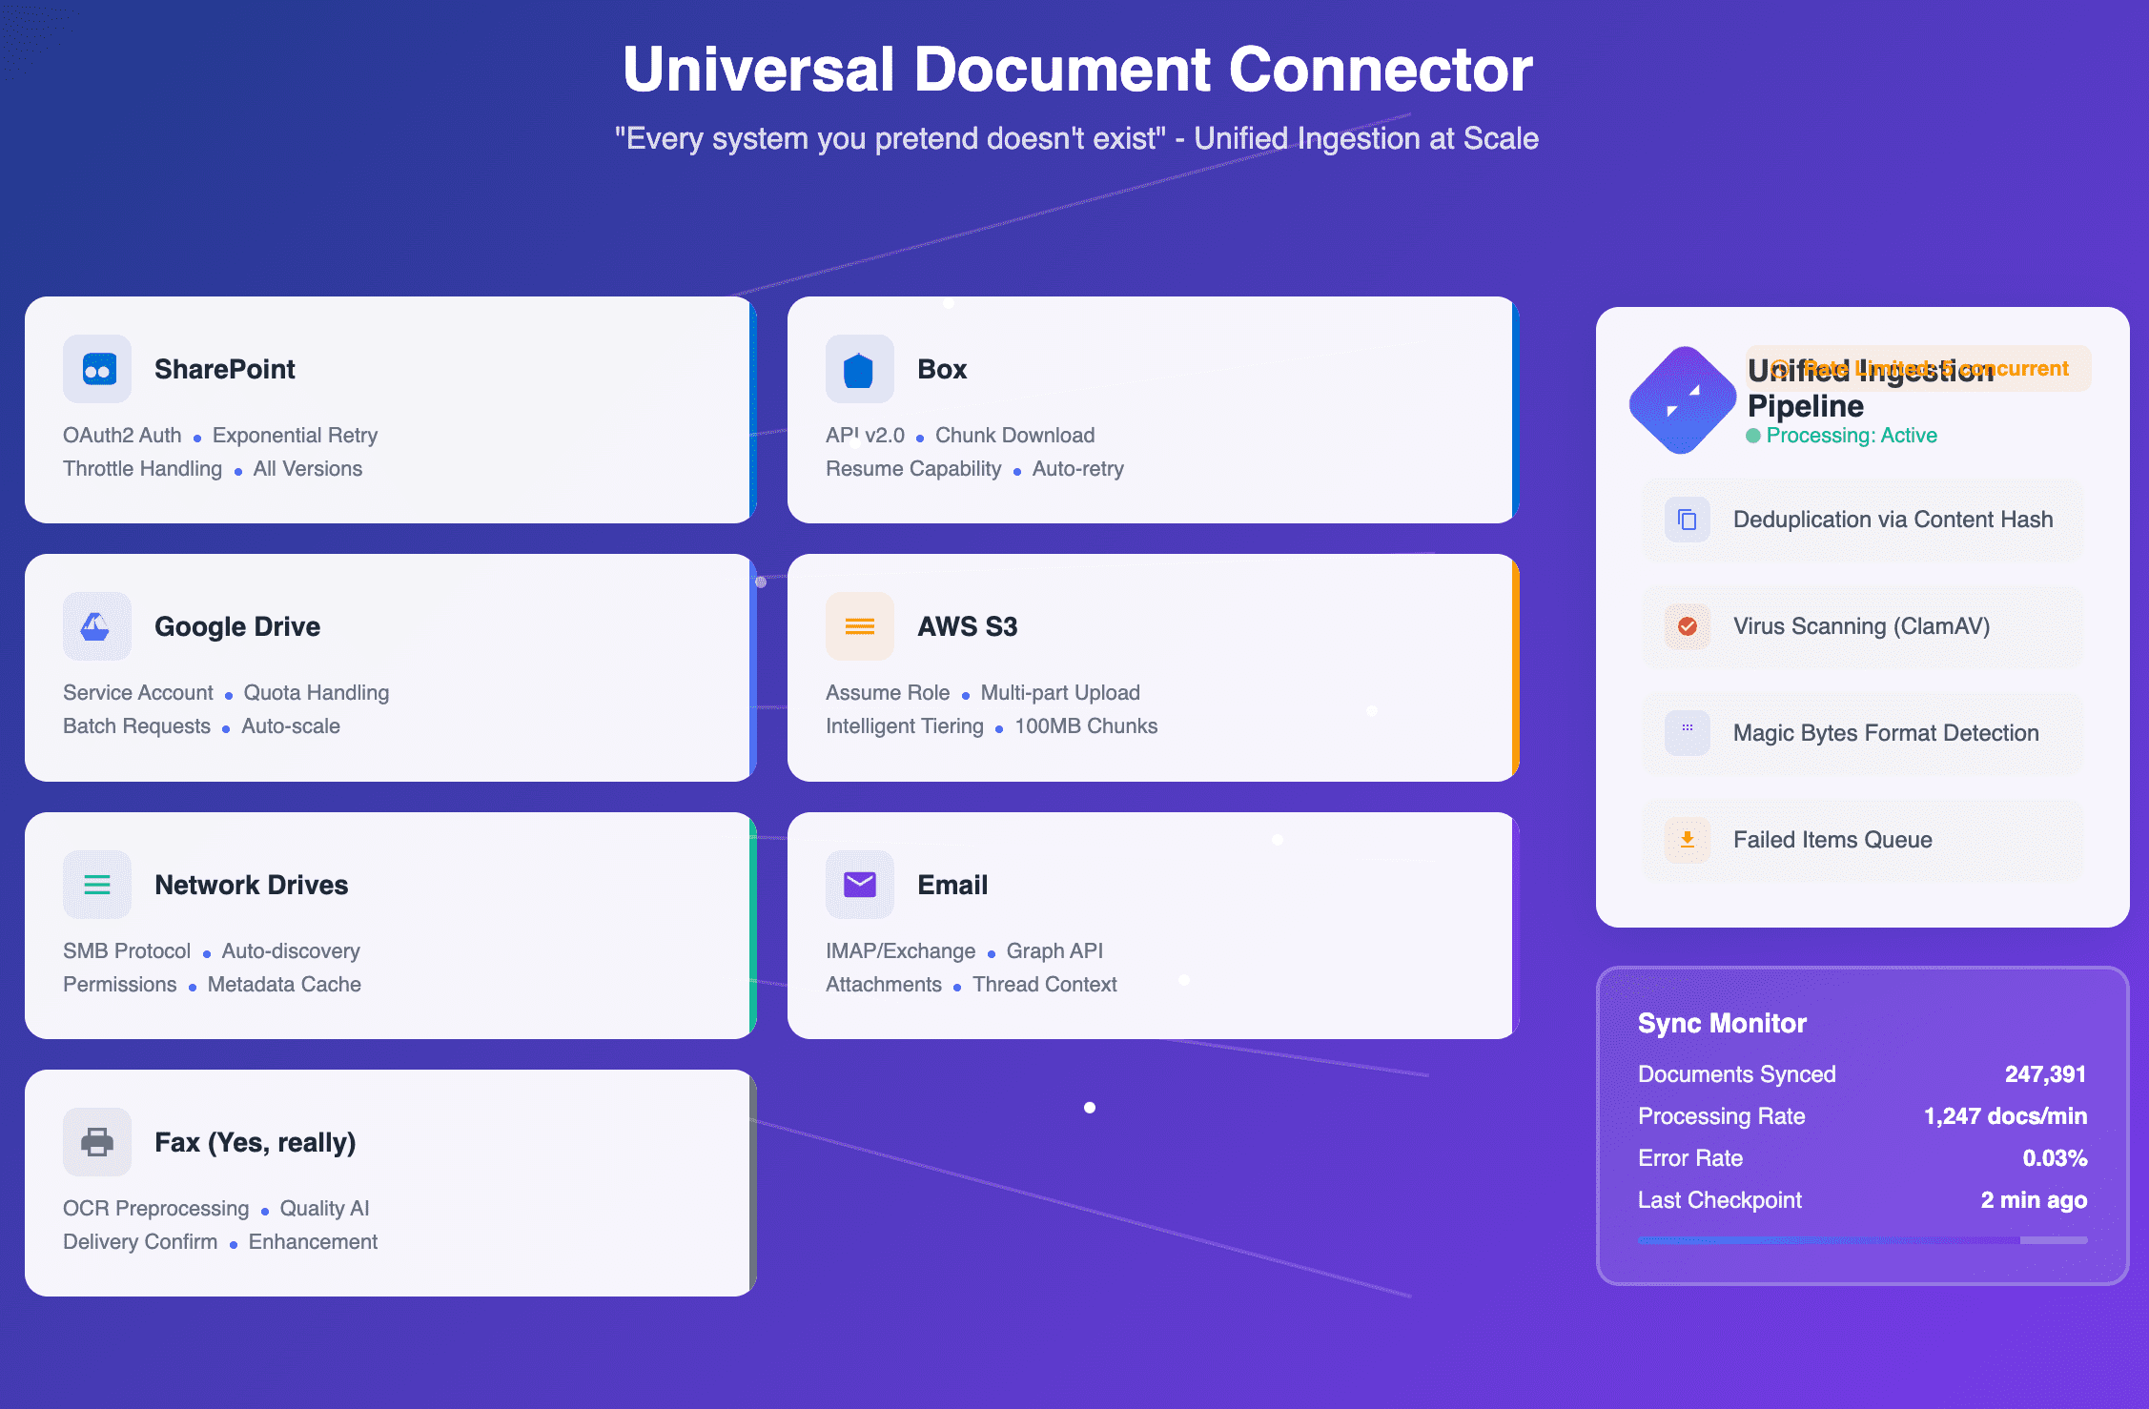Click the Fax printer icon

coord(97,1142)
